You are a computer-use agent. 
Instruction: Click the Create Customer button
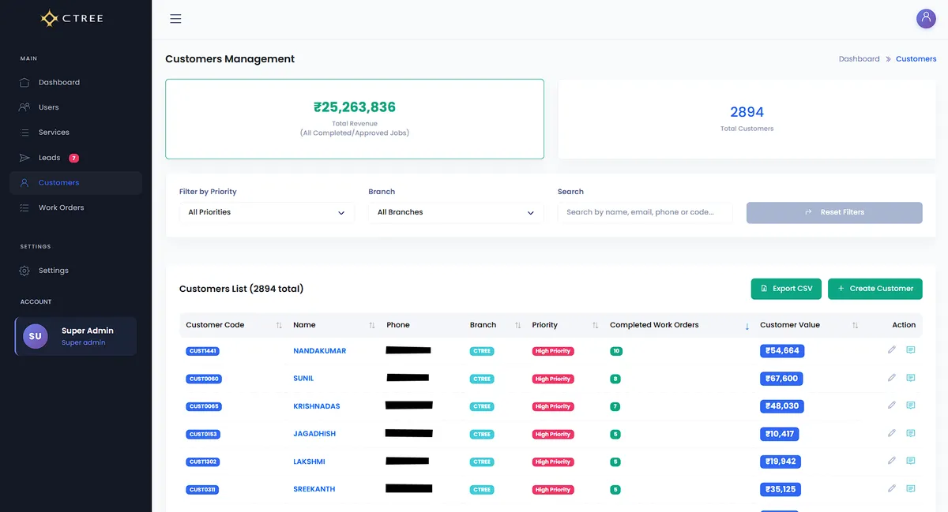[x=875, y=289]
